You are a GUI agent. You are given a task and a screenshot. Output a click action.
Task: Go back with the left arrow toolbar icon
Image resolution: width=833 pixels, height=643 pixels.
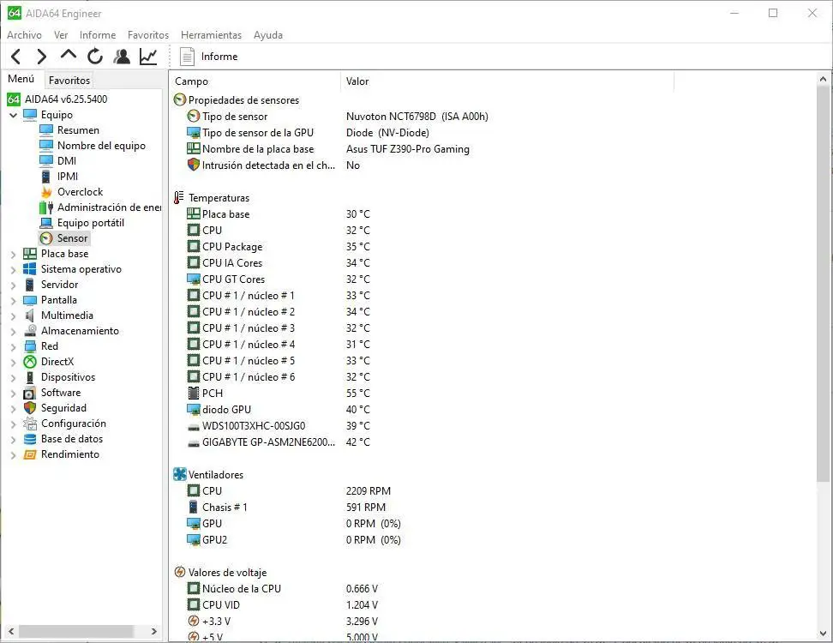(x=16, y=57)
